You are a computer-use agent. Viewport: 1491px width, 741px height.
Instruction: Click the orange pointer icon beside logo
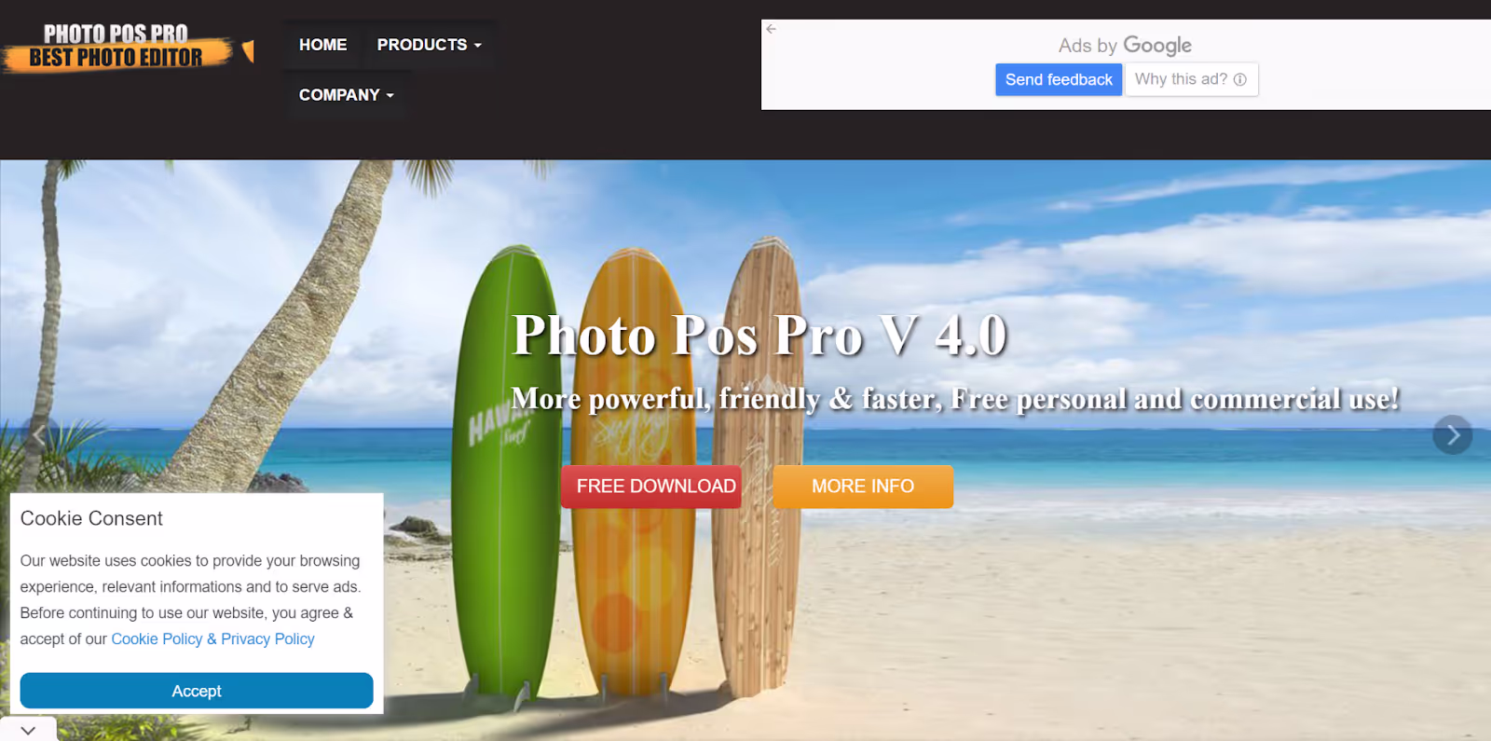[x=248, y=50]
